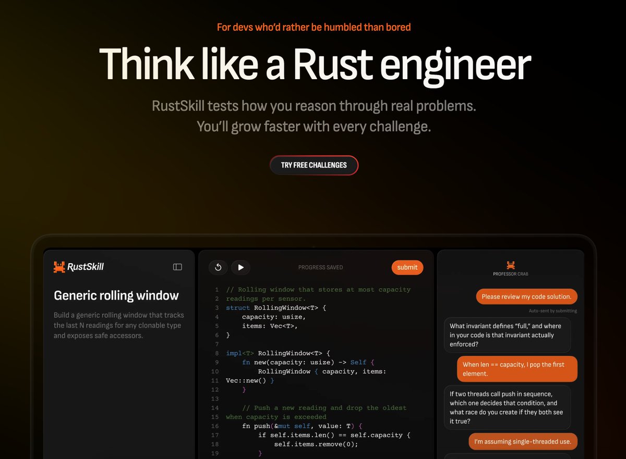Screen dimensions: 626x459
Task: Submit the solution with orange submit button
Action: click(x=407, y=267)
